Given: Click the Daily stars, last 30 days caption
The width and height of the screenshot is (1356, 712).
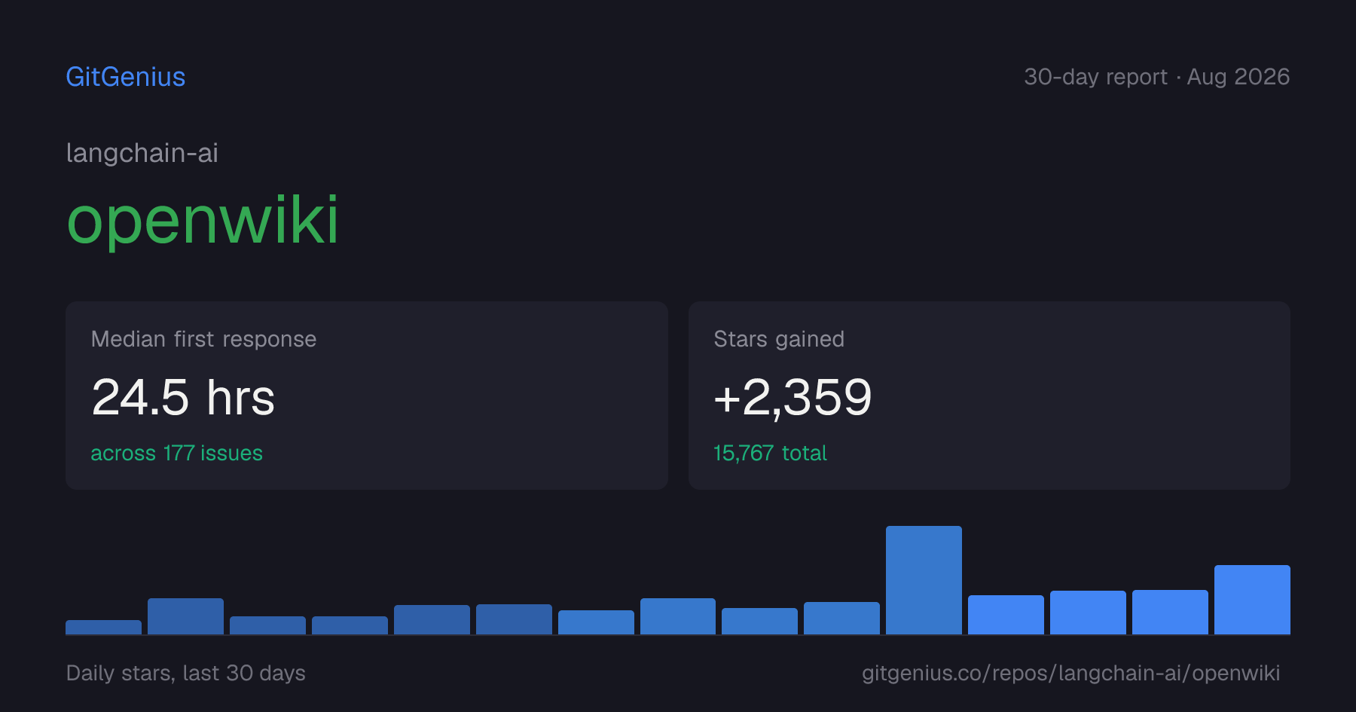Looking at the screenshot, I should tap(186, 673).
